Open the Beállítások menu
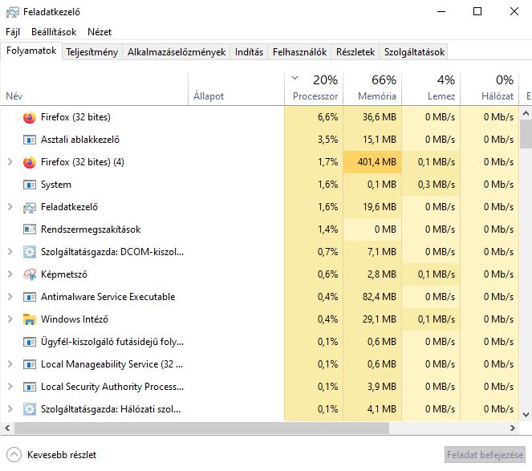This screenshot has height=471, width=532. [x=54, y=32]
